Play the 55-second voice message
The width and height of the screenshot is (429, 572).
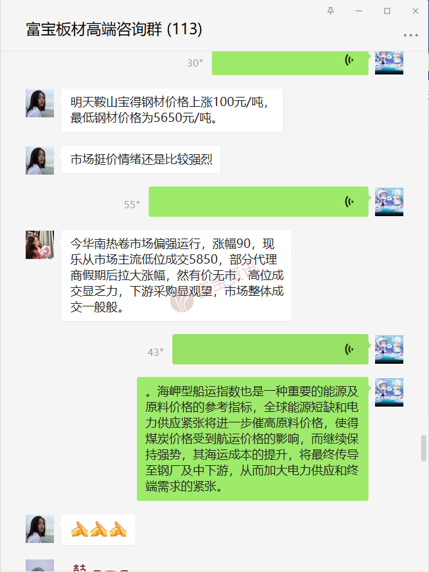click(x=259, y=202)
